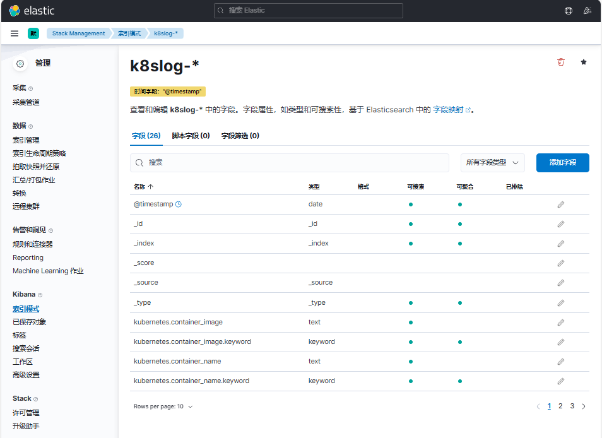The height and width of the screenshot is (438, 602).
Task: Click the Elastic logo
Action: coord(32,11)
